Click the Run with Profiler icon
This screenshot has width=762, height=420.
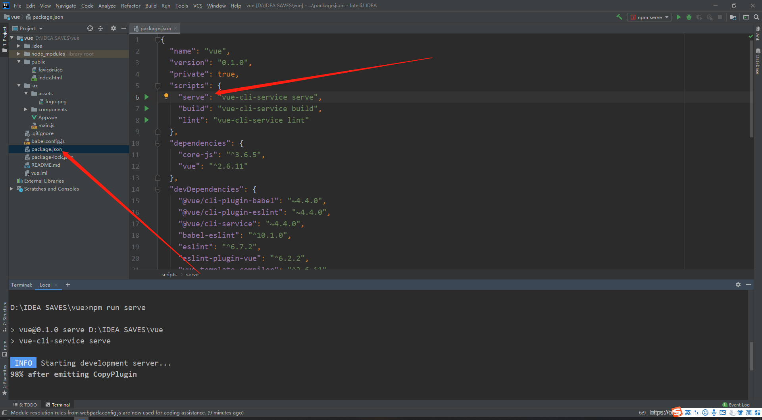click(710, 17)
